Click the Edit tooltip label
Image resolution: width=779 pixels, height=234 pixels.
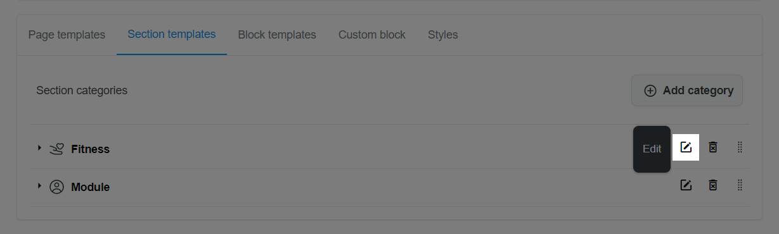click(652, 149)
